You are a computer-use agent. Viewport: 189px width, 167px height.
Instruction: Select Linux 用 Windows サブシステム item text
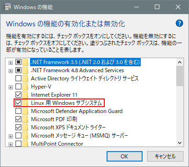(x=66, y=103)
